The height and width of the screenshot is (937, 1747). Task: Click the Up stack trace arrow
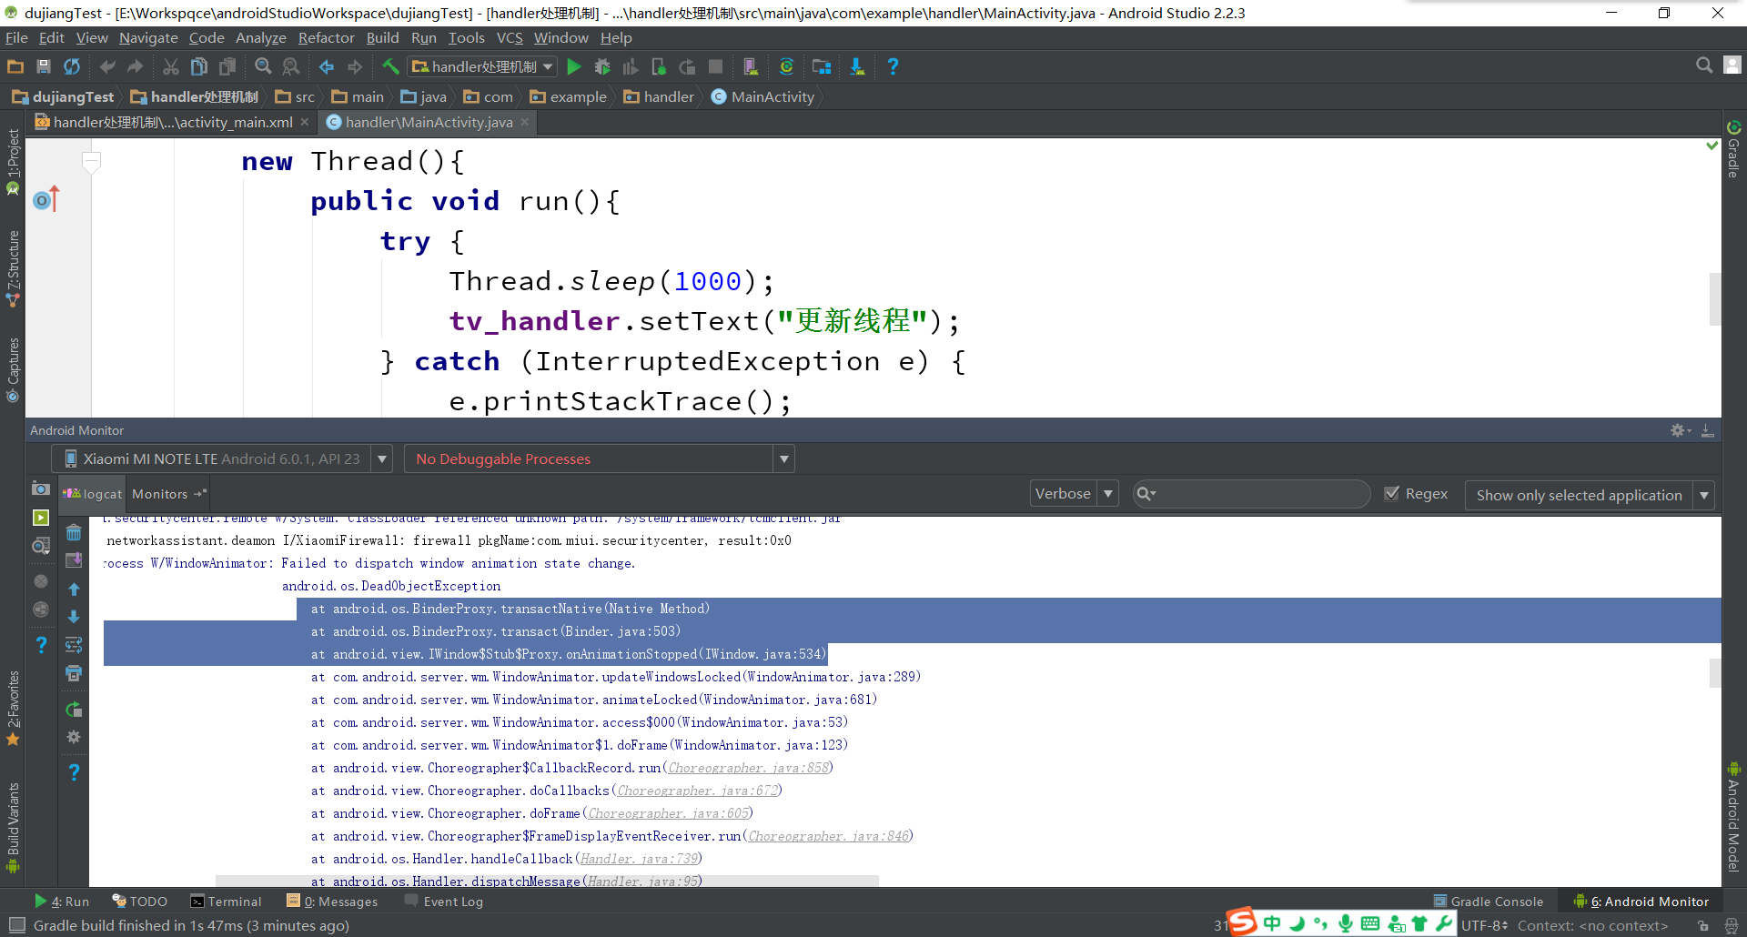[x=74, y=589]
